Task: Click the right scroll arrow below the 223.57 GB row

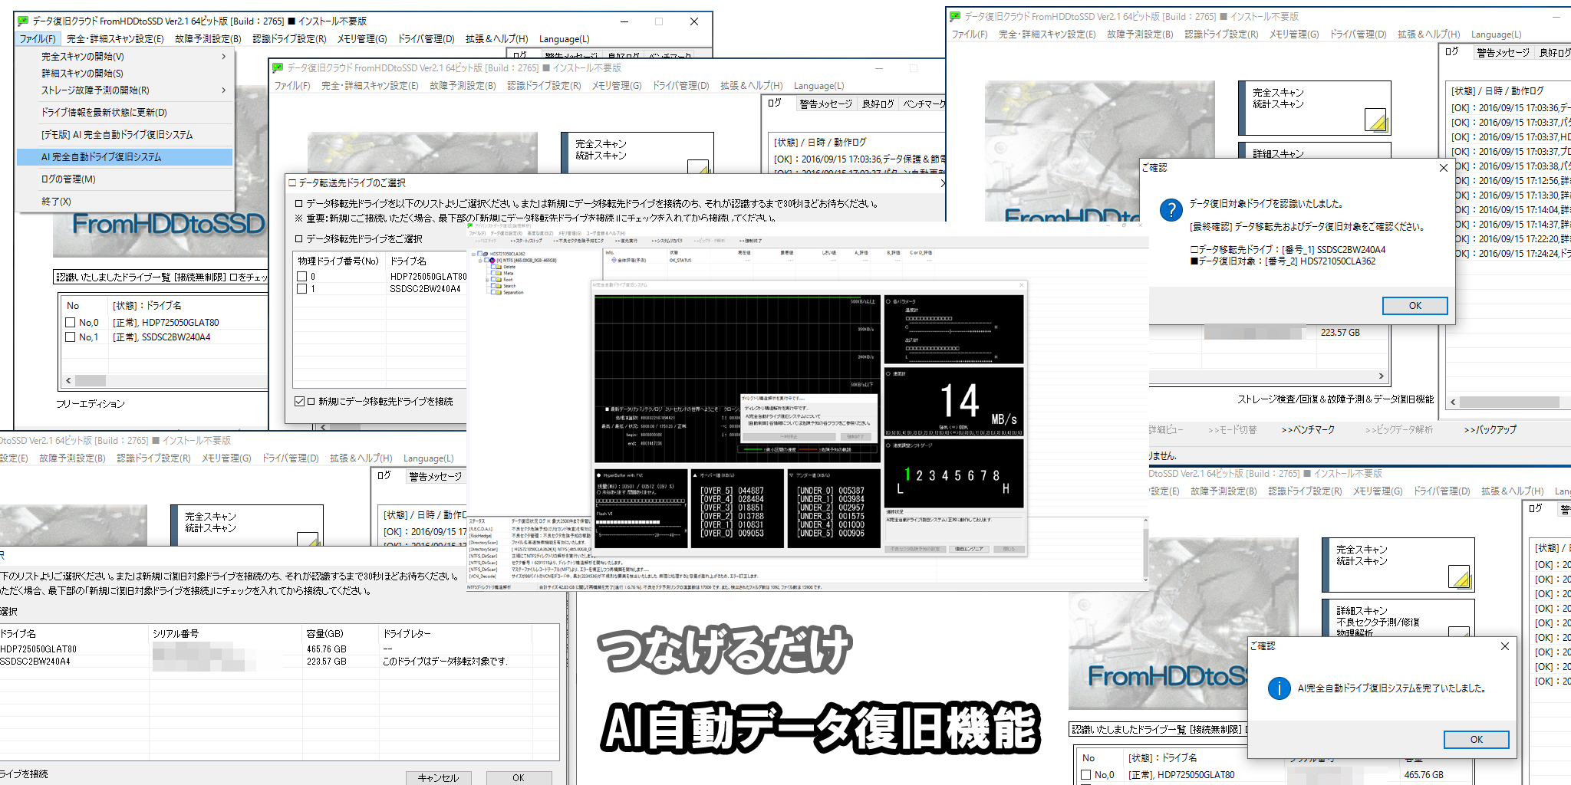Action: tap(1381, 376)
